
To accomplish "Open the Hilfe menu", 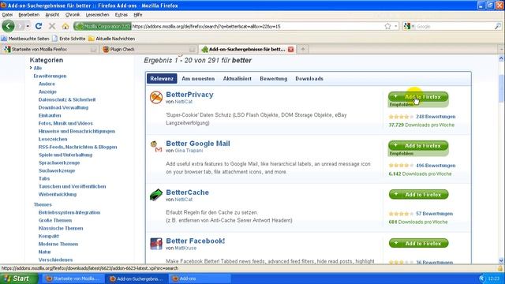I will 138,15.
